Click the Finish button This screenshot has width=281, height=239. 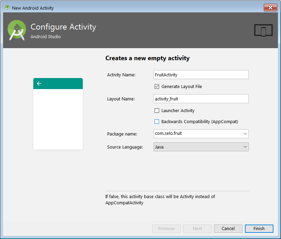[259, 228]
